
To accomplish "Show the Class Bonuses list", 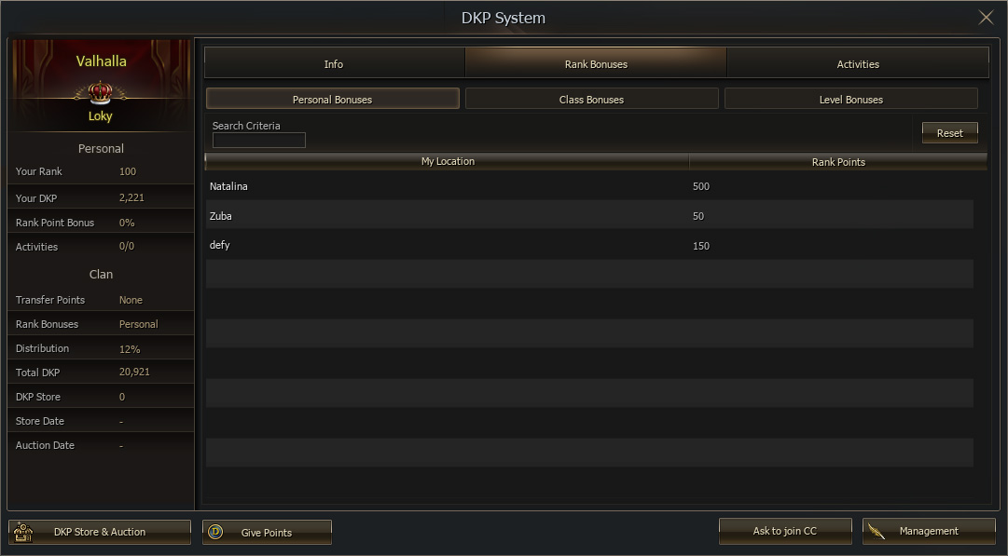I will [591, 100].
